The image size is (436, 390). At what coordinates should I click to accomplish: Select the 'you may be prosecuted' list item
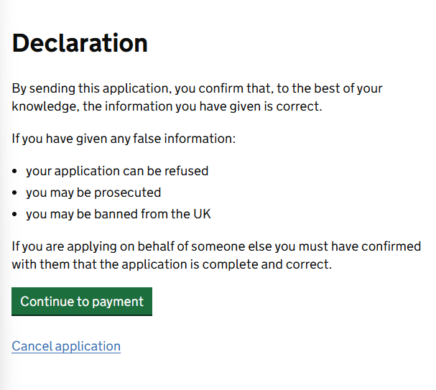pos(93,192)
